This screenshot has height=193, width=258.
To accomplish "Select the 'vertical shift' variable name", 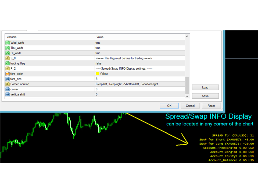I will pyautogui.click(x=18, y=94).
